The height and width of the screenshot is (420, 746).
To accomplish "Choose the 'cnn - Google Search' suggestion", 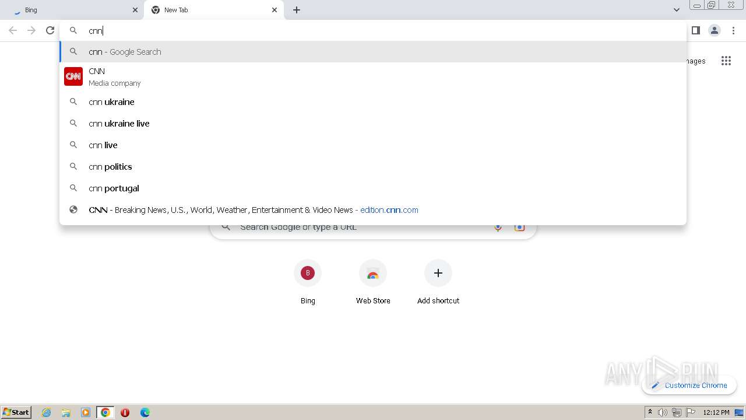I will (x=373, y=52).
